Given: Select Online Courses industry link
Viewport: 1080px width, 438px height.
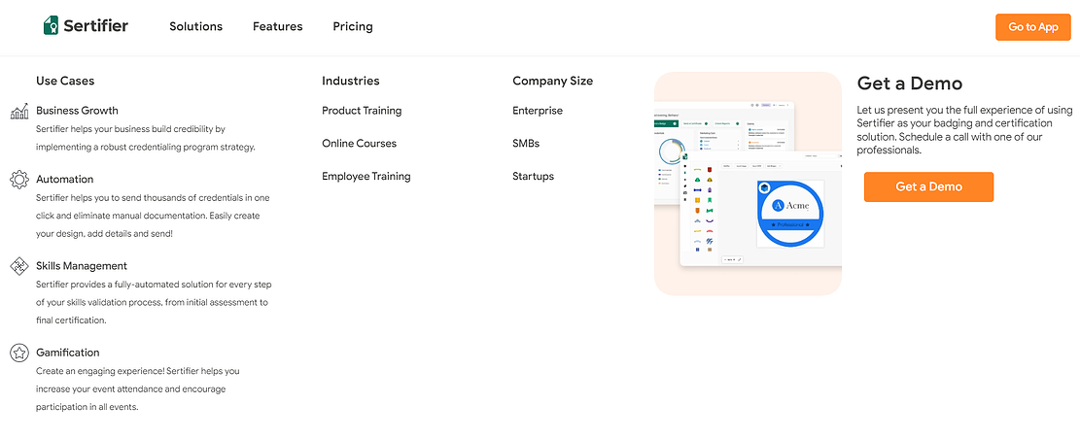Looking at the screenshot, I should click(x=359, y=144).
